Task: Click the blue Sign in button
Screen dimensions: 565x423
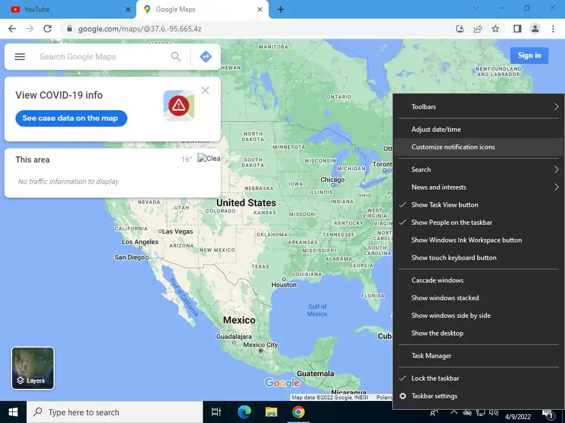Action: [x=529, y=56]
